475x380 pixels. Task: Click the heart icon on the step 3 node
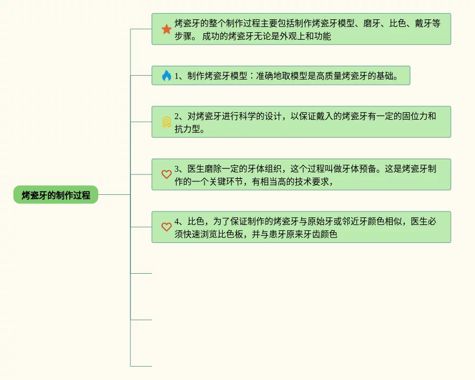tap(166, 174)
